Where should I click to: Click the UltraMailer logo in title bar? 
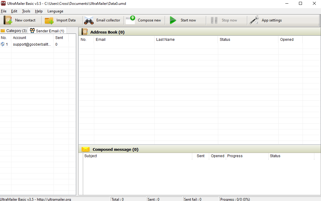tap(3, 3)
